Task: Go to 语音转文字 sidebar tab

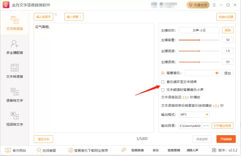Action: click(14, 95)
